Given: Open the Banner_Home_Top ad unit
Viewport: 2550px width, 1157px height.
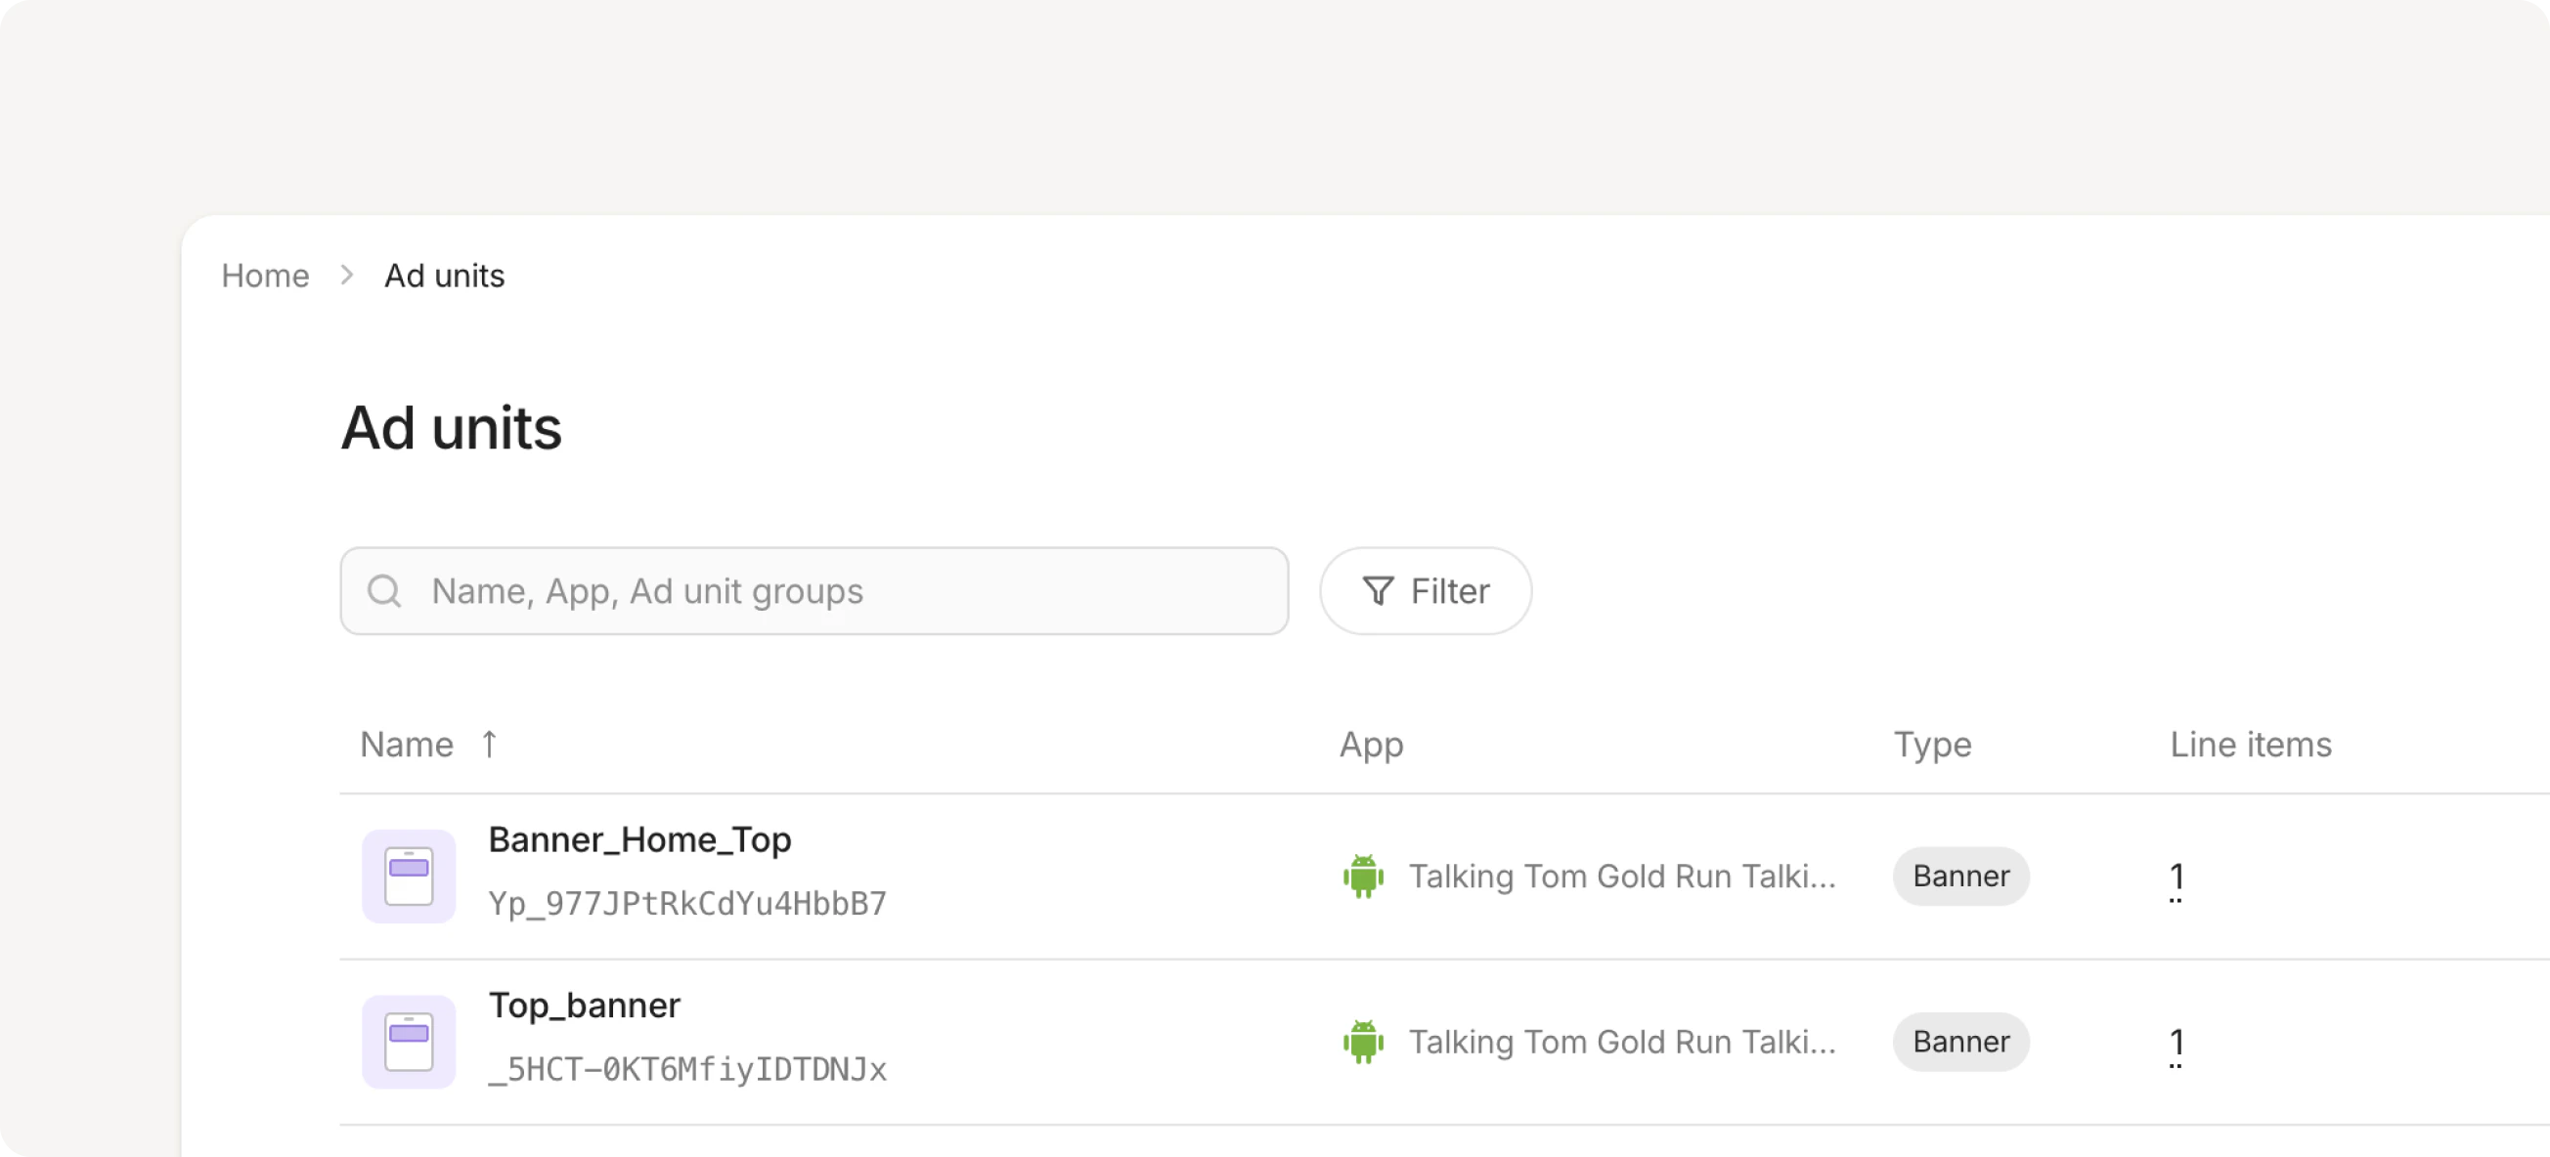Looking at the screenshot, I should tap(640, 838).
